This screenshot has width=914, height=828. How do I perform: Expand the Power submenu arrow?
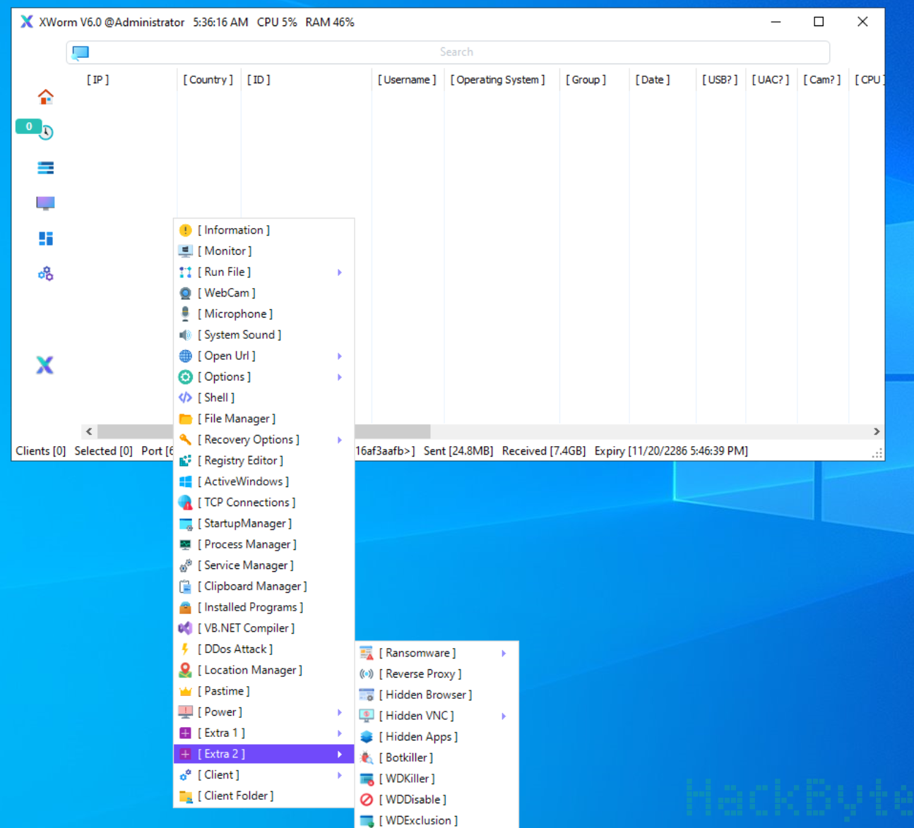340,712
